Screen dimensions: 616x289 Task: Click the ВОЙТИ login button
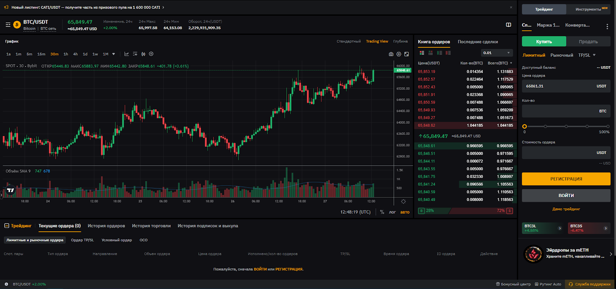[566, 196]
